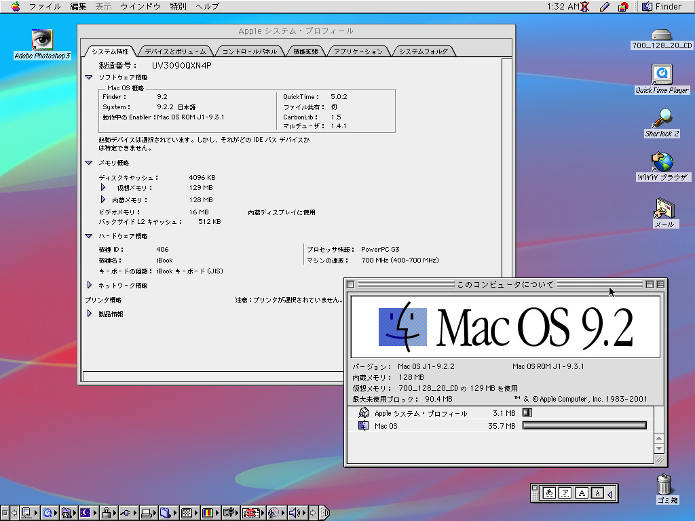Expand the ネットワーク概略 section

[89, 285]
